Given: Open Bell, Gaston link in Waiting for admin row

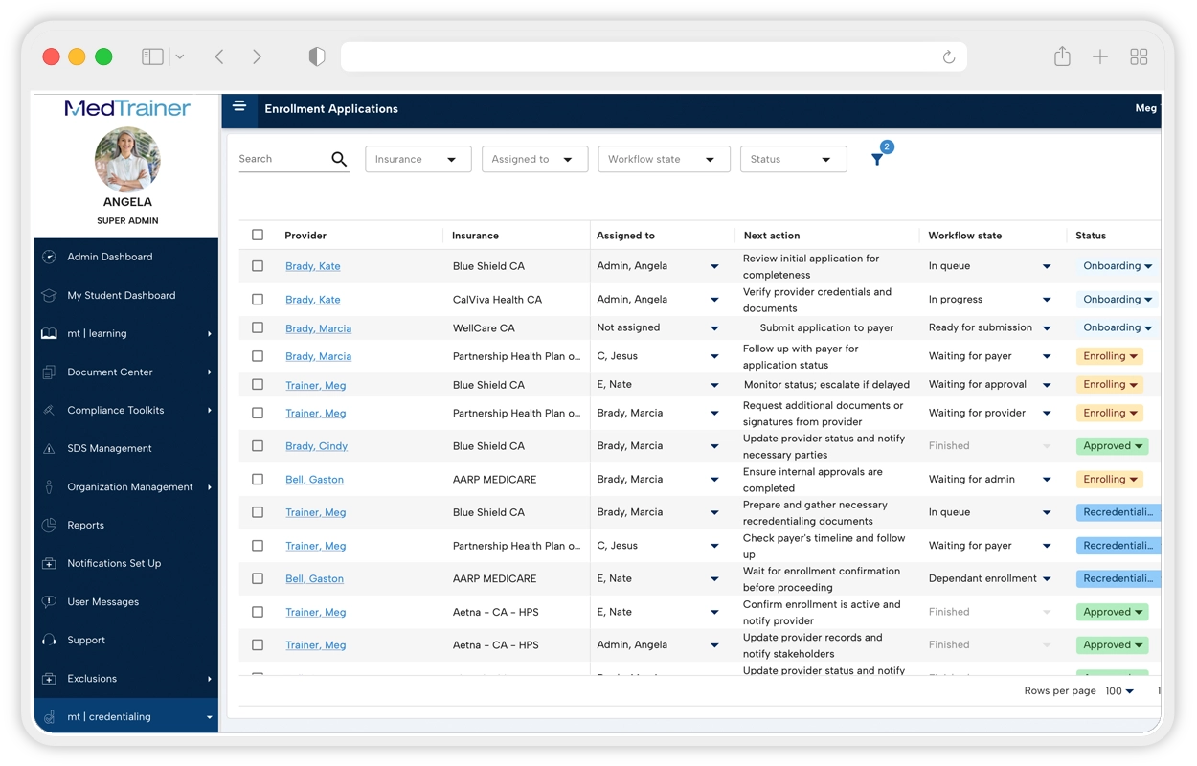Looking at the screenshot, I should (x=314, y=479).
